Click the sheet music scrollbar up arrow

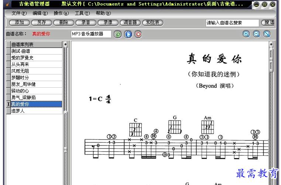[271, 44]
